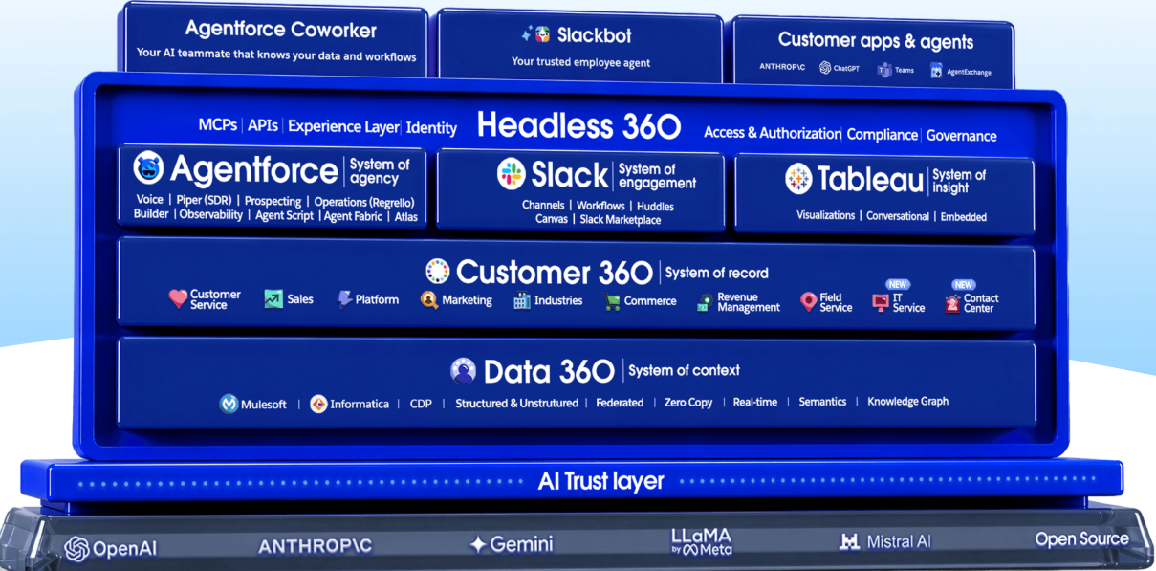The image size is (1156, 571).
Task: Click the Slack hashtag logo icon
Action: click(512, 173)
